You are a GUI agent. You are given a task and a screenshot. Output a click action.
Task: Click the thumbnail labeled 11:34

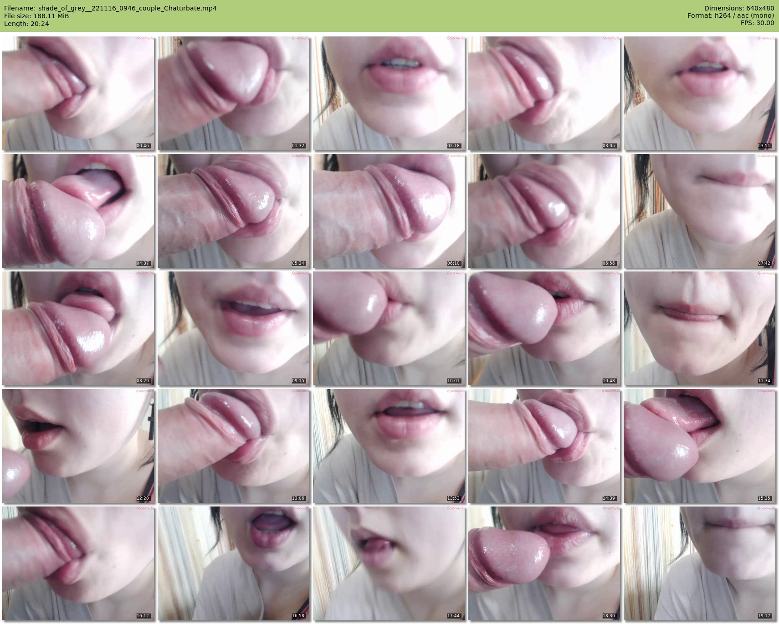point(700,328)
